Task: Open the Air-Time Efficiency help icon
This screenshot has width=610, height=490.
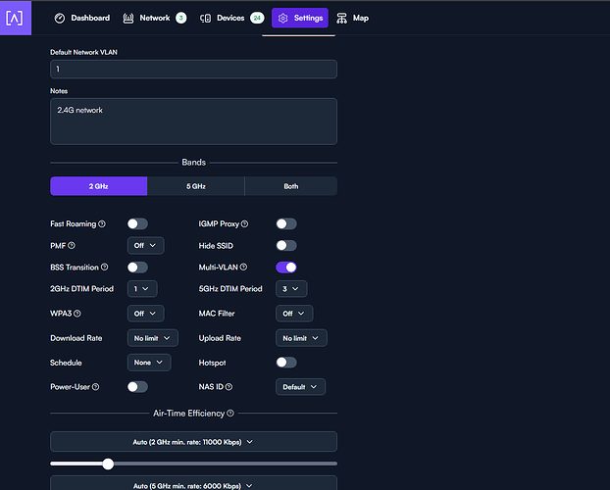Action: point(230,413)
